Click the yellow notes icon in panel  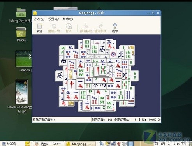[28, 144]
